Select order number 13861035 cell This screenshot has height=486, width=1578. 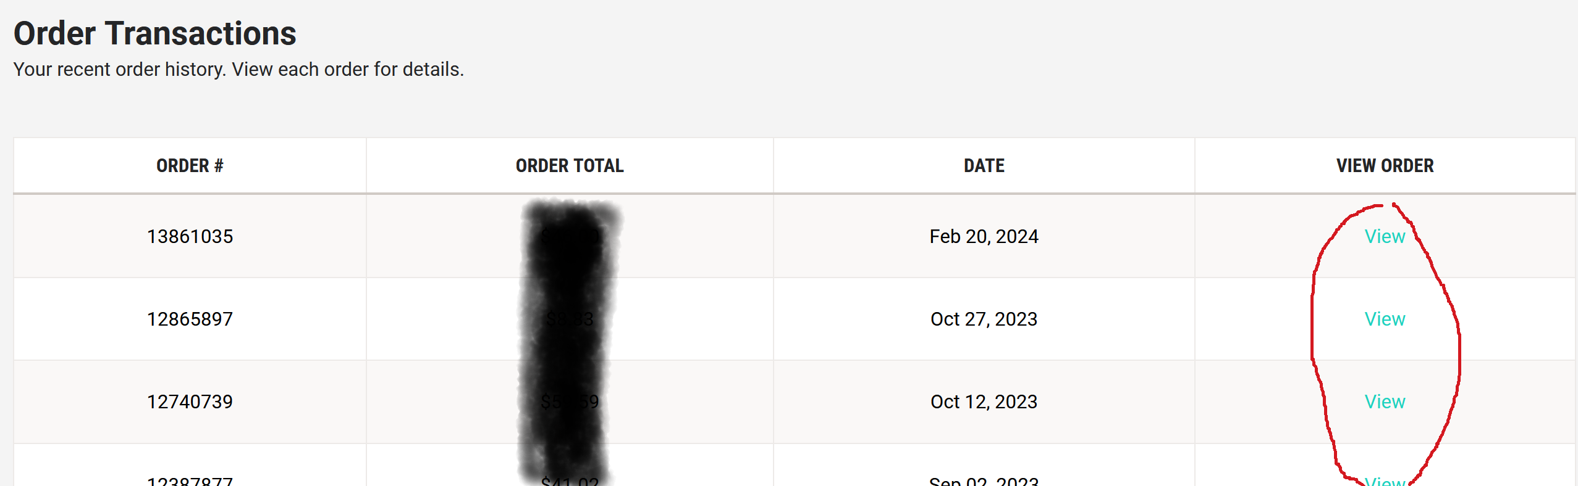pos(190,236)
